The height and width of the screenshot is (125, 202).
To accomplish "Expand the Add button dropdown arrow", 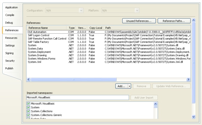I will tap(129, 86).
